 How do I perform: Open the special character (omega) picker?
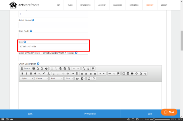point(141,73)
